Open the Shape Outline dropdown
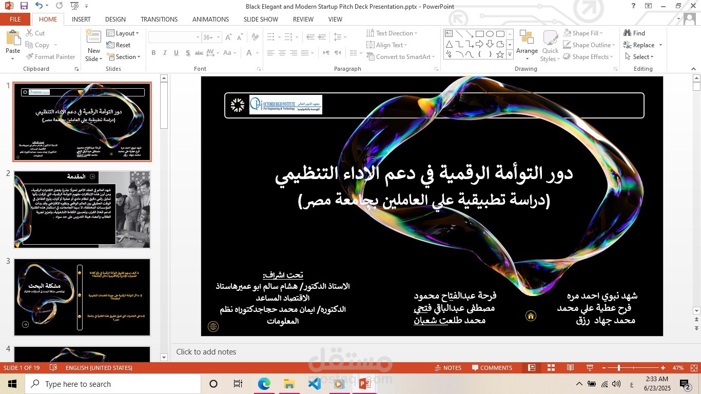701x394 pixels. [588, 45]
